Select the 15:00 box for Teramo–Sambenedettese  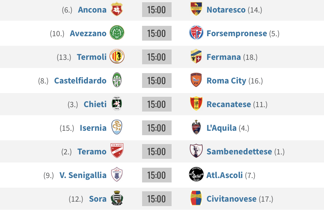156,151
